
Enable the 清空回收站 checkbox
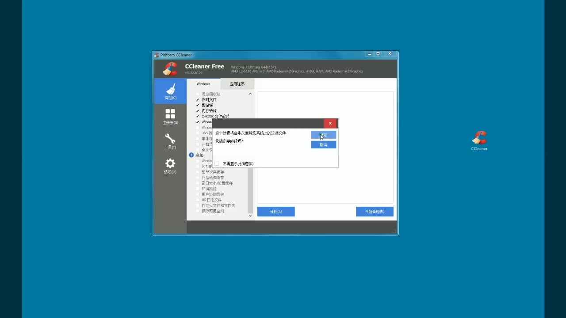pyautogui.click(x=198, y=94)
